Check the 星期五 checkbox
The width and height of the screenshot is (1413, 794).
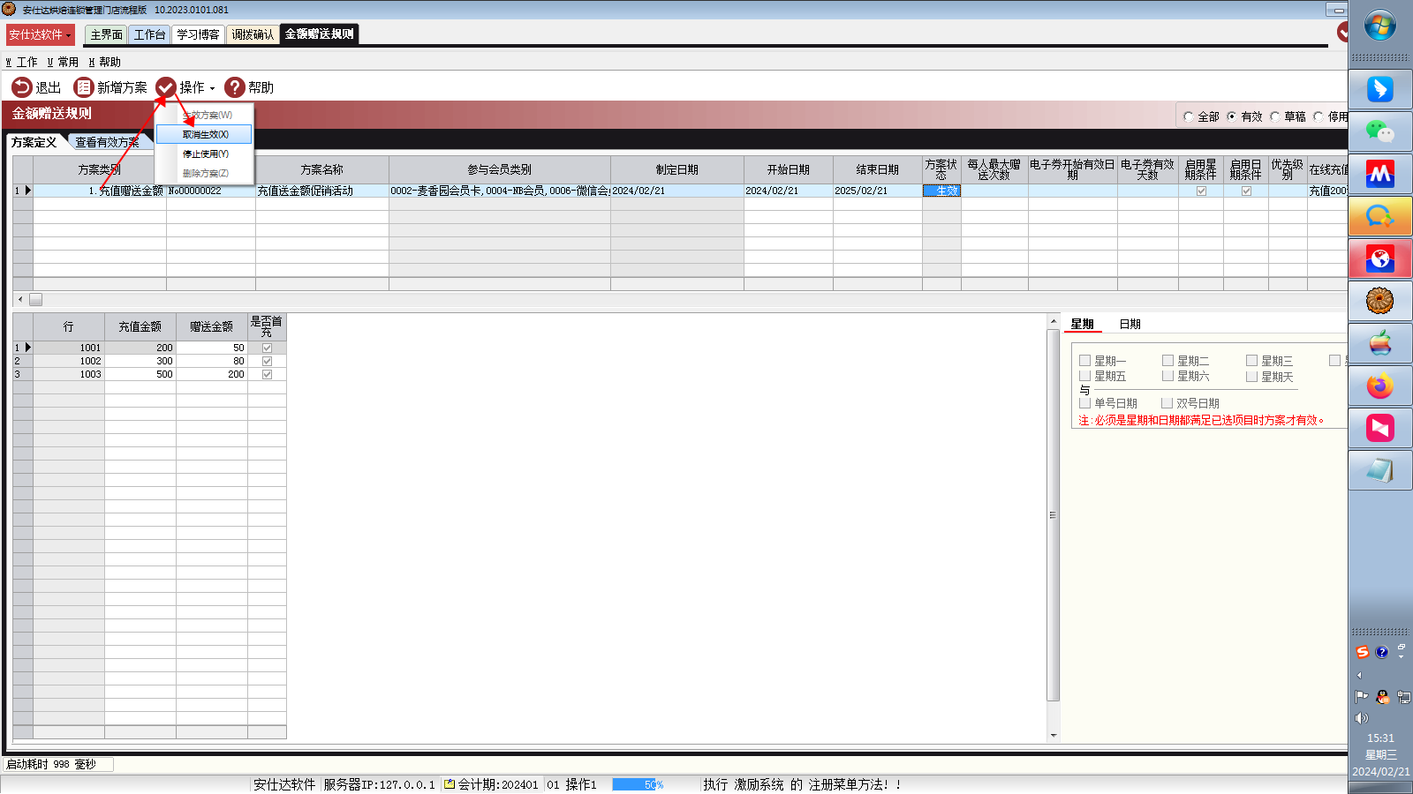coord(1085,376)
